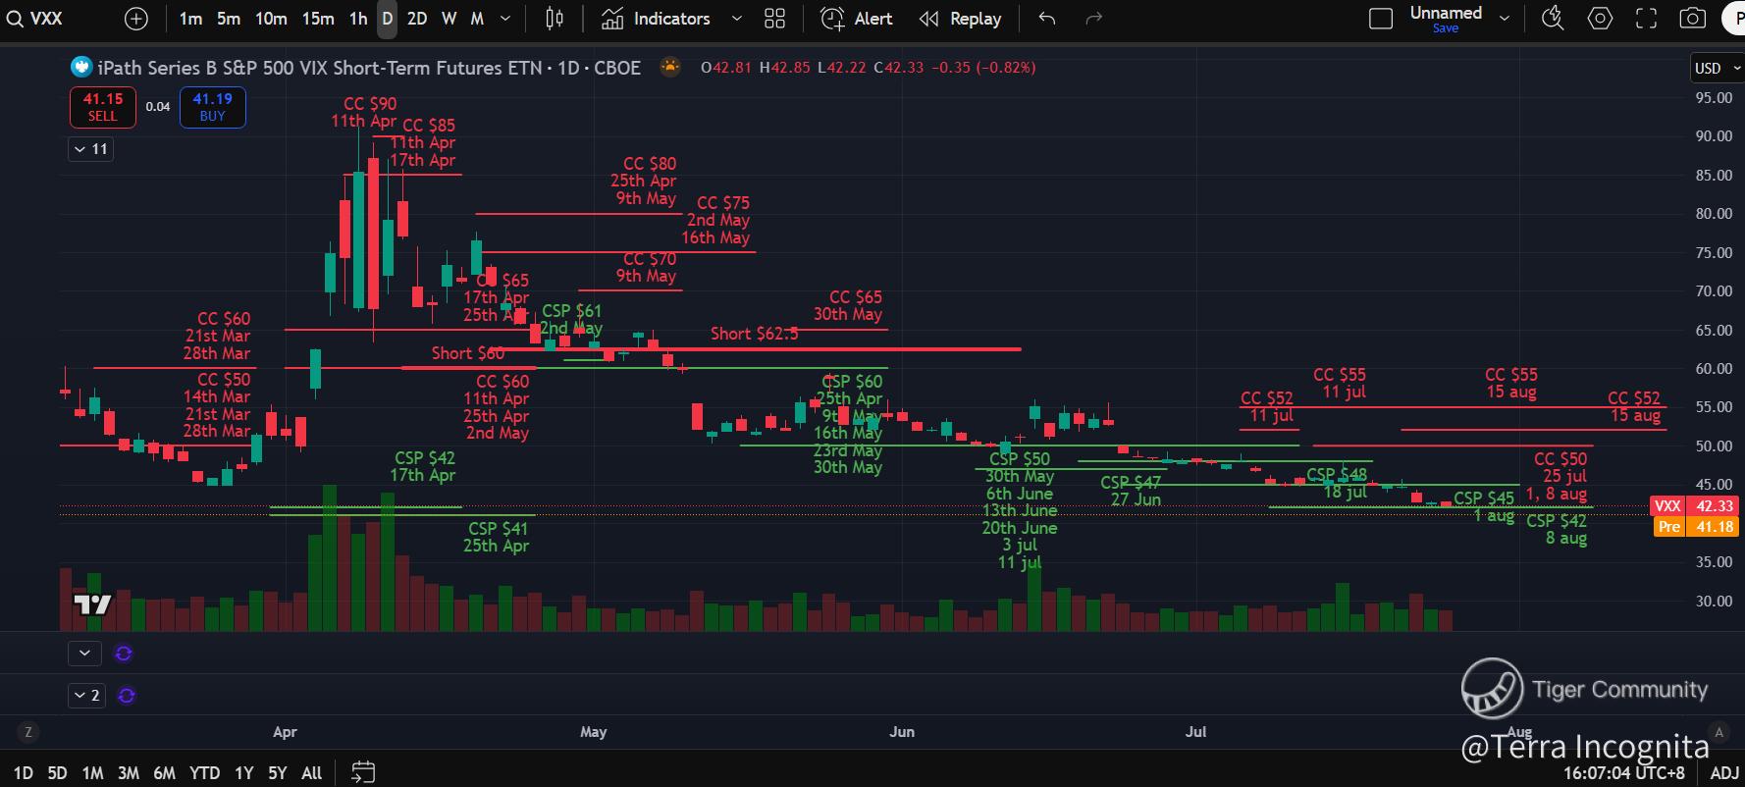
Task: Click the VXX 42.33 price label
Action: coord(1695,505)
